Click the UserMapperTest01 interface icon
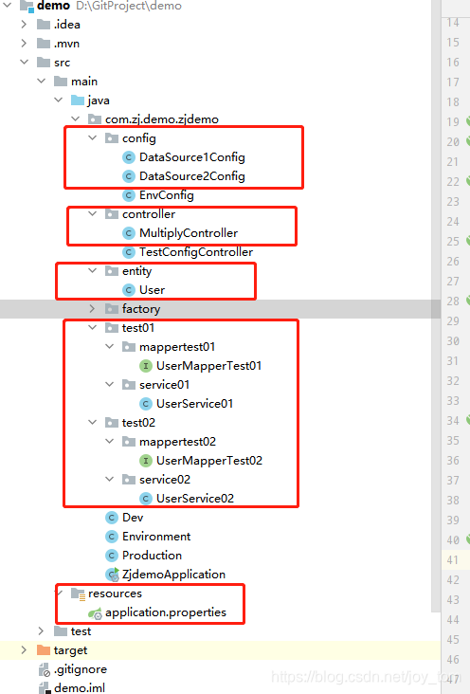The height and width of the screenshot is (694, 470). 146,366
